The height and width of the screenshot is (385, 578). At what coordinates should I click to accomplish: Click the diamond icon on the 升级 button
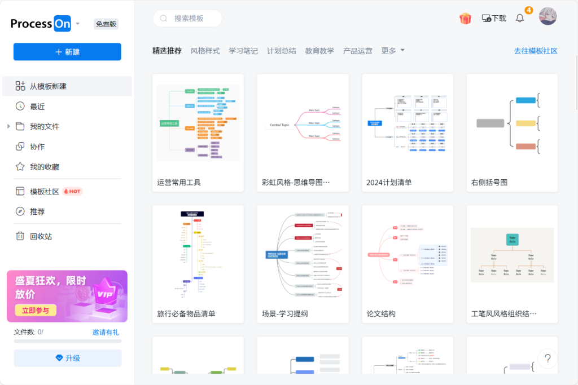pyautogui.click(x=59, y=358)
